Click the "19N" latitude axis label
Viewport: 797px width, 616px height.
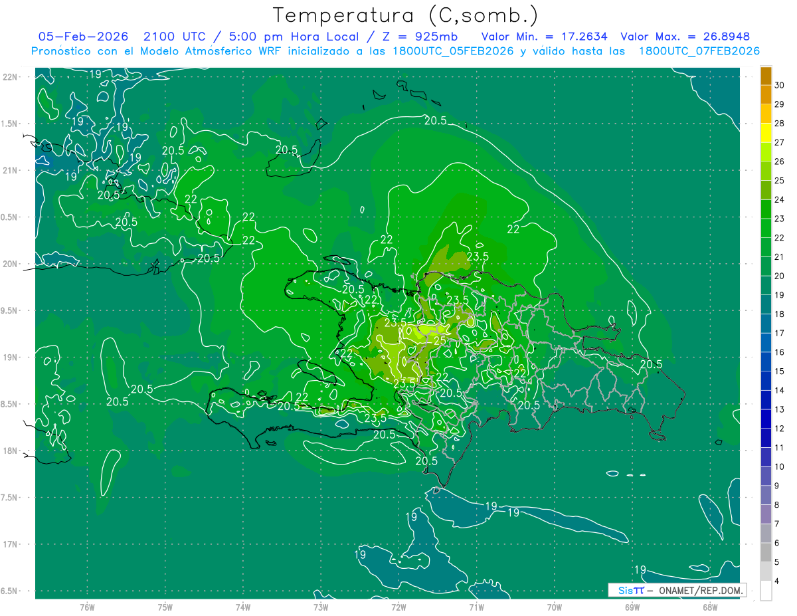[11, 357]
